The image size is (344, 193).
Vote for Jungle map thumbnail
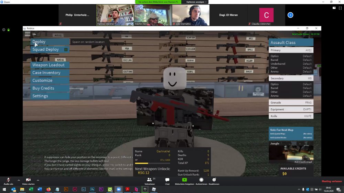tap(291, 153)
